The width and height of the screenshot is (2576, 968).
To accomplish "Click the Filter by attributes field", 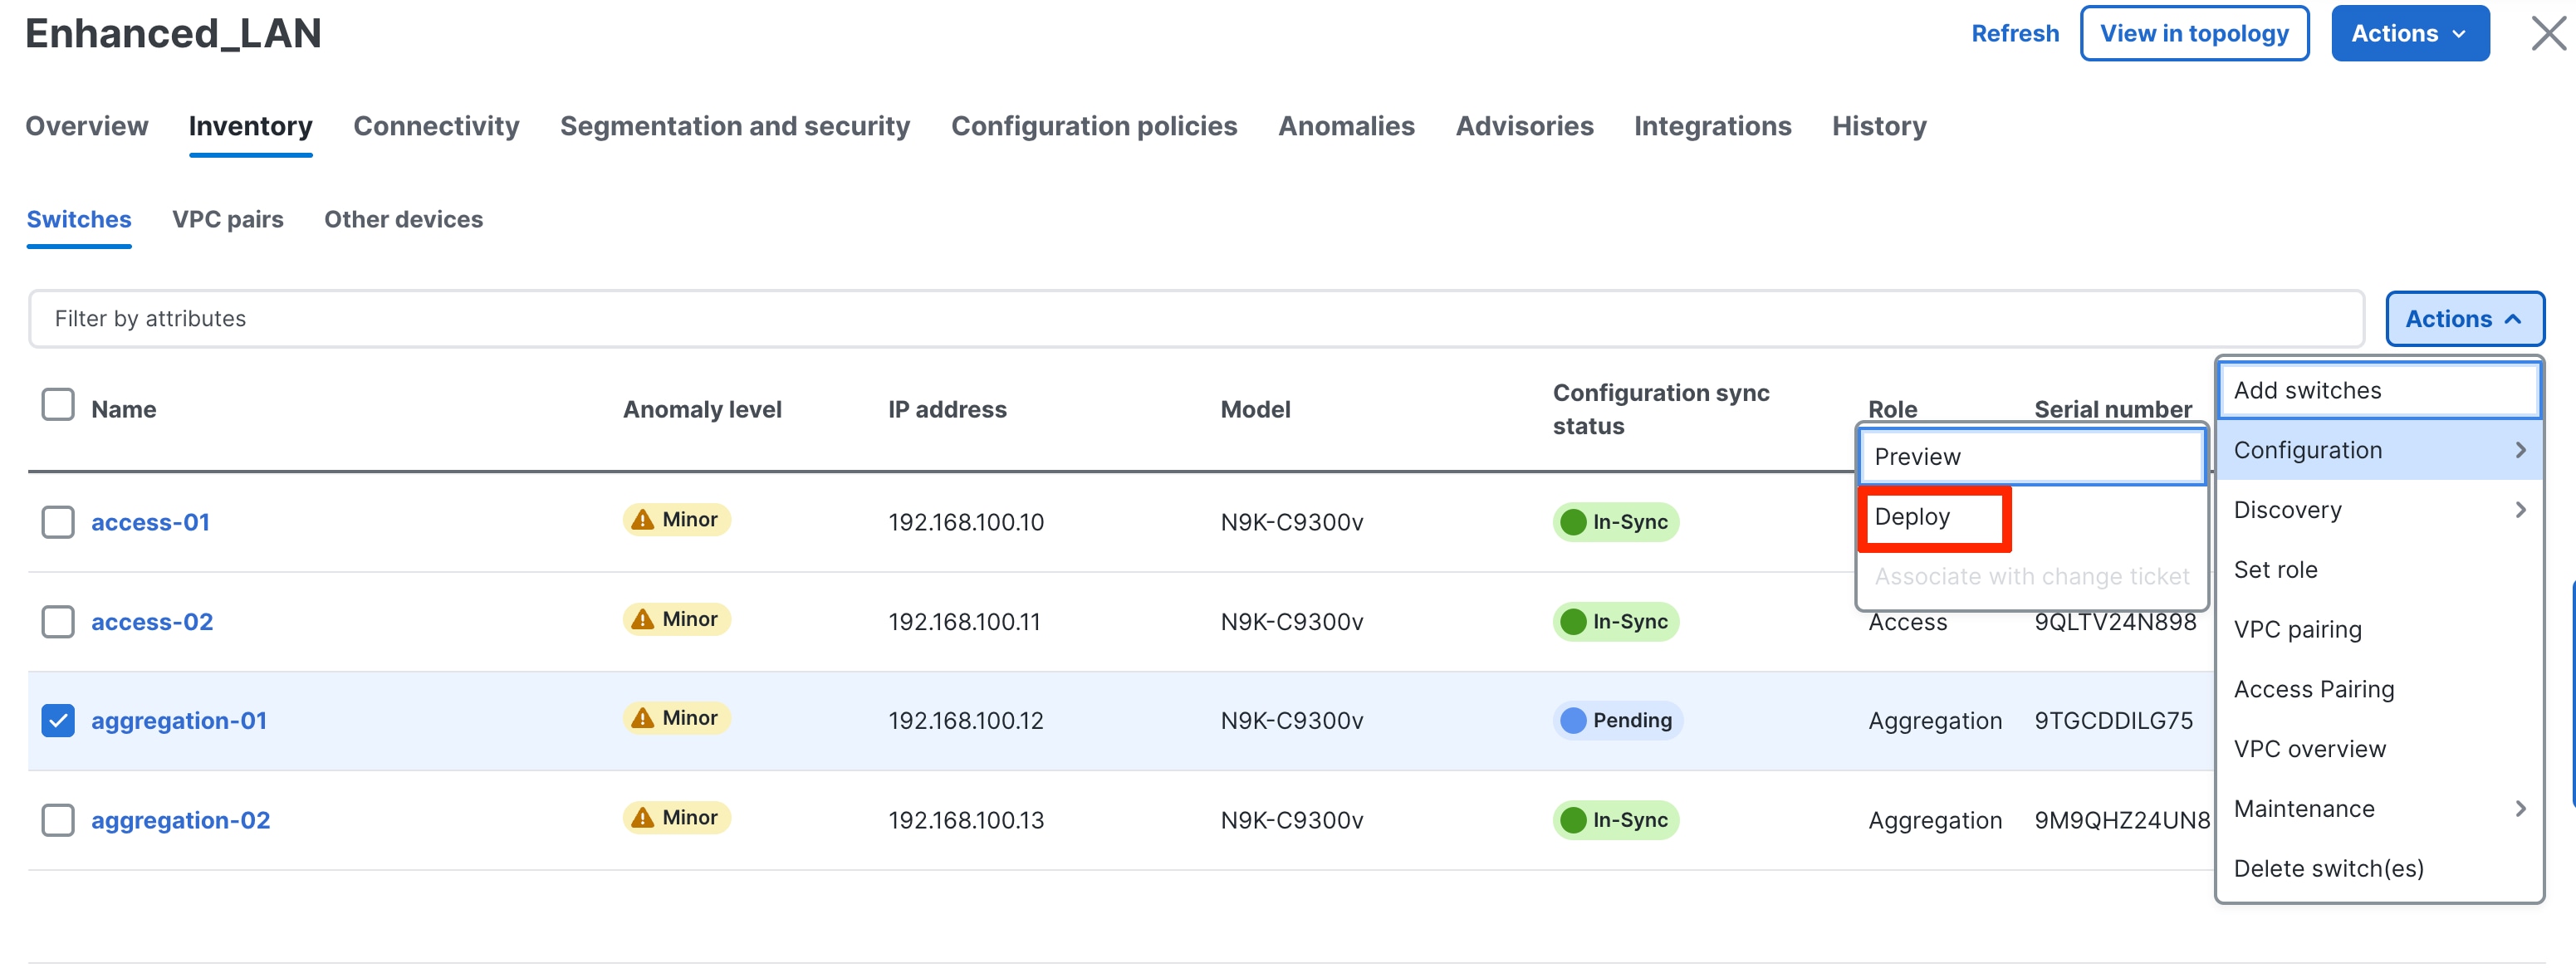I will click(1195, 319).
